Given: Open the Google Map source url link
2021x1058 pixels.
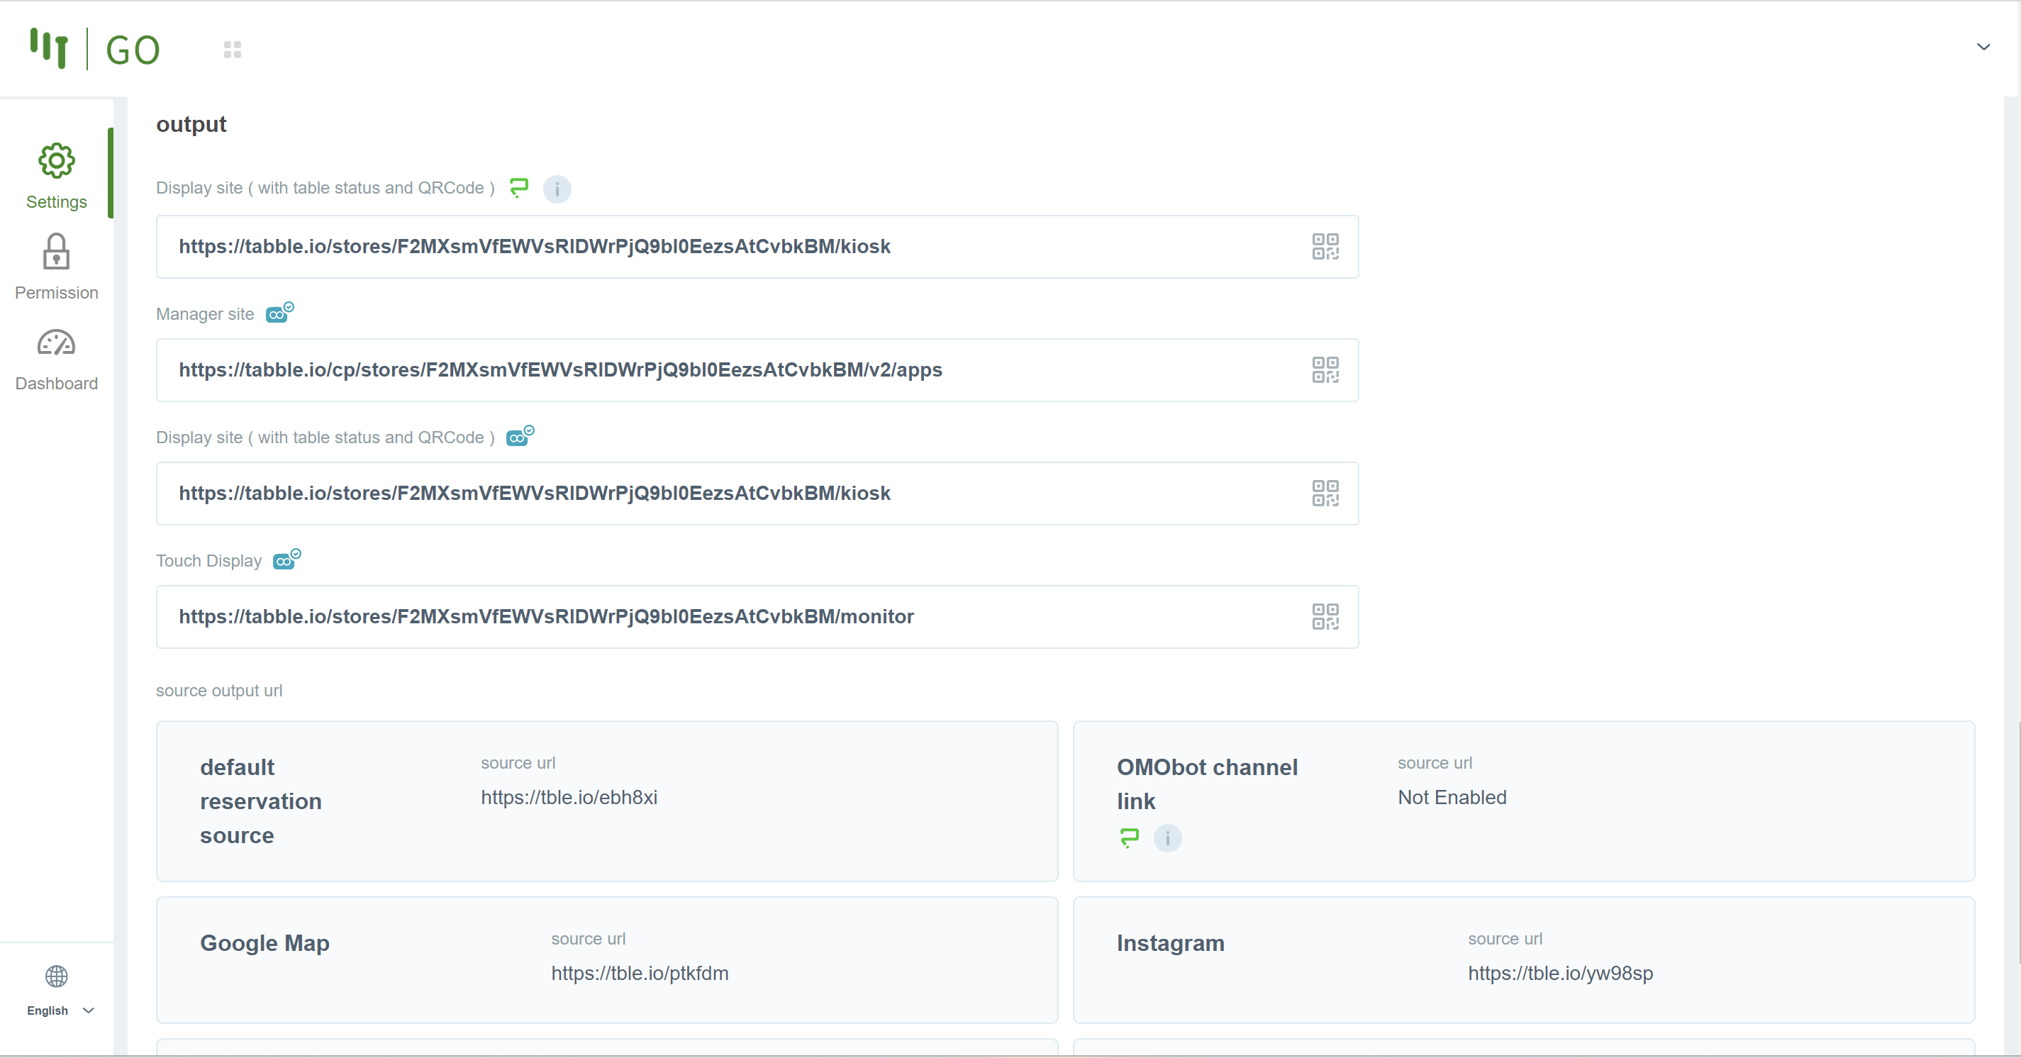Looking at the screenshot, I should tap(640, 974).
